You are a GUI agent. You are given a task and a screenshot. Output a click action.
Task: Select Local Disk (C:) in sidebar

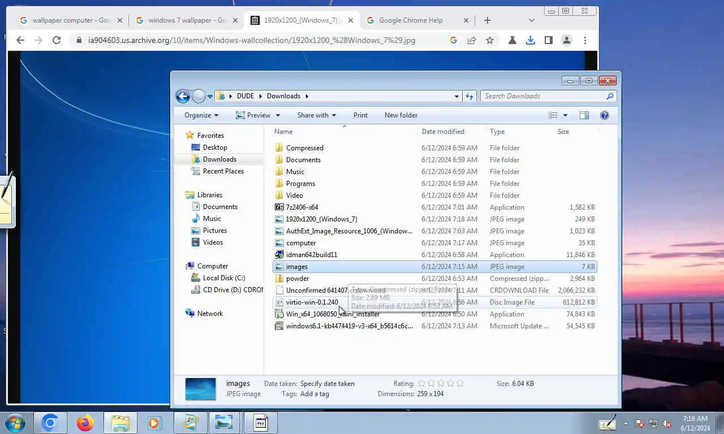224,278
